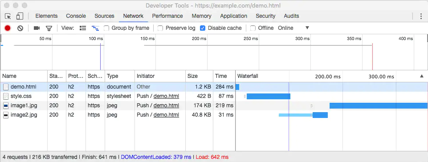Activate the inspect element picker icon
The height and width of the screenshot is (162, 428).
pyautogui.click(x=8, y=16)
